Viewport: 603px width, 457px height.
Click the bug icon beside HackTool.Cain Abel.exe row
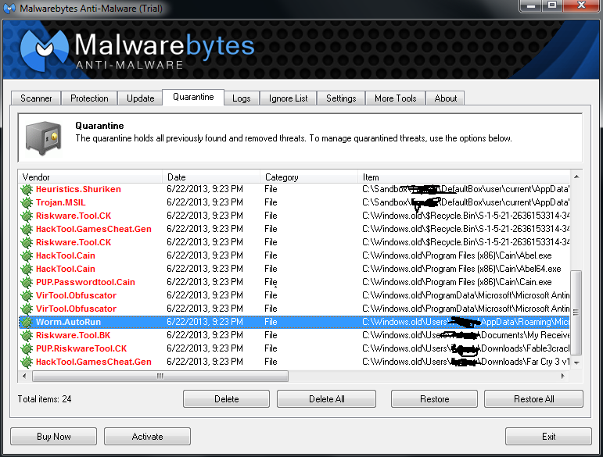[x=27, y=255]
